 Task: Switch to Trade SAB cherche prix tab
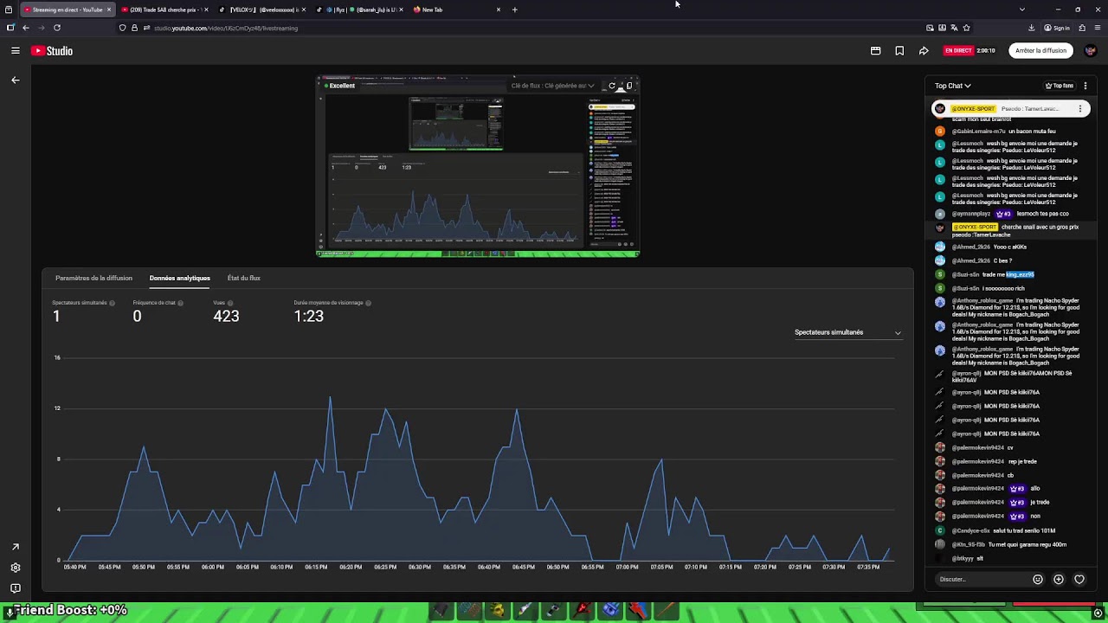tap(164, 10)
